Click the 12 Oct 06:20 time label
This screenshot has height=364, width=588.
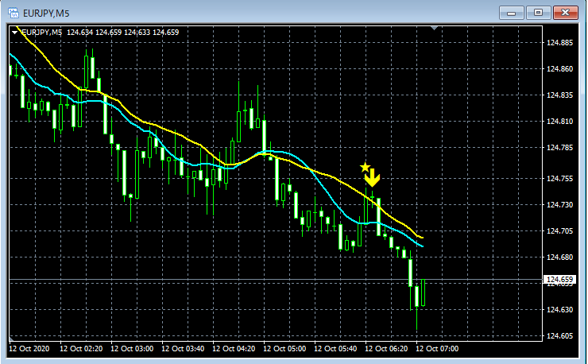point(386,349)
